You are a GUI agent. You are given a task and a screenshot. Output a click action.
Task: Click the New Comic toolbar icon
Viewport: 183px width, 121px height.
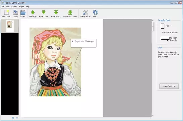[x=6, y=12]
